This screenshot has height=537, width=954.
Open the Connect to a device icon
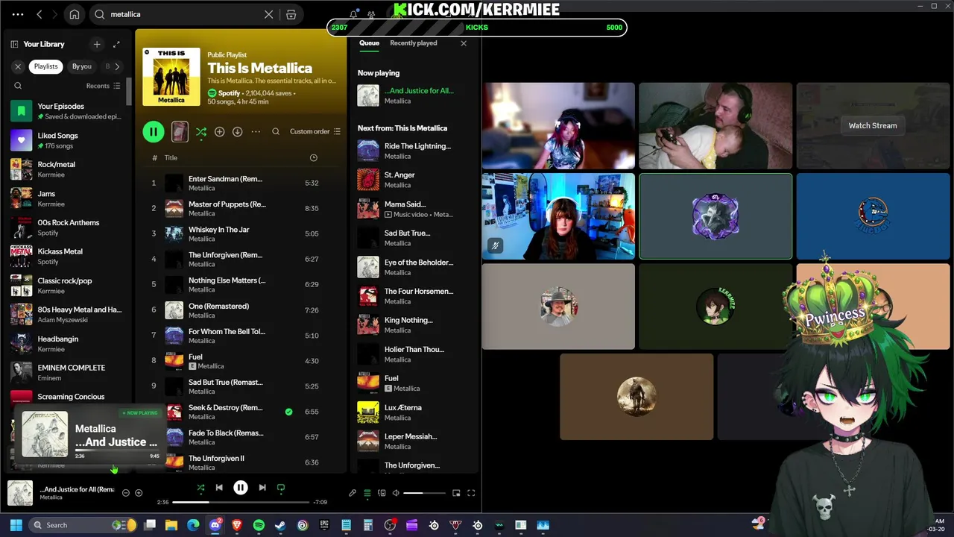pyautogui.click(x=382, y=493)
